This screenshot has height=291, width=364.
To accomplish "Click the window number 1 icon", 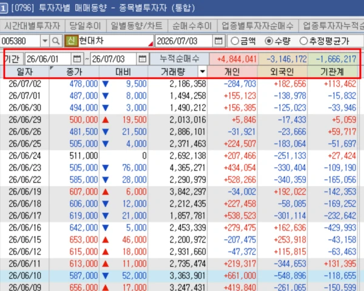I will coord(3,8).
